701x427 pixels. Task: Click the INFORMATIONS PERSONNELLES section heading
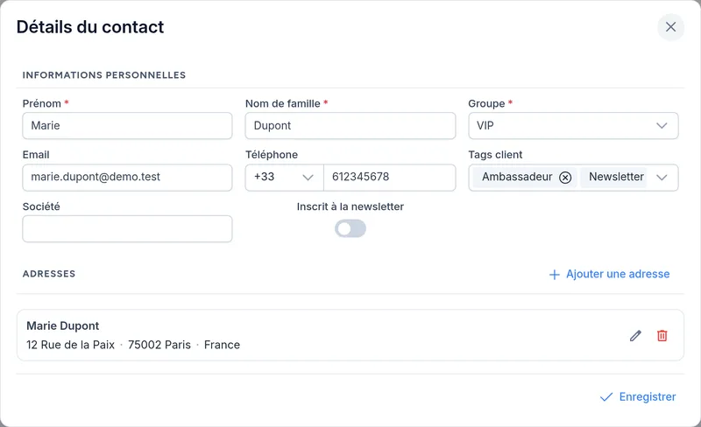103,75
